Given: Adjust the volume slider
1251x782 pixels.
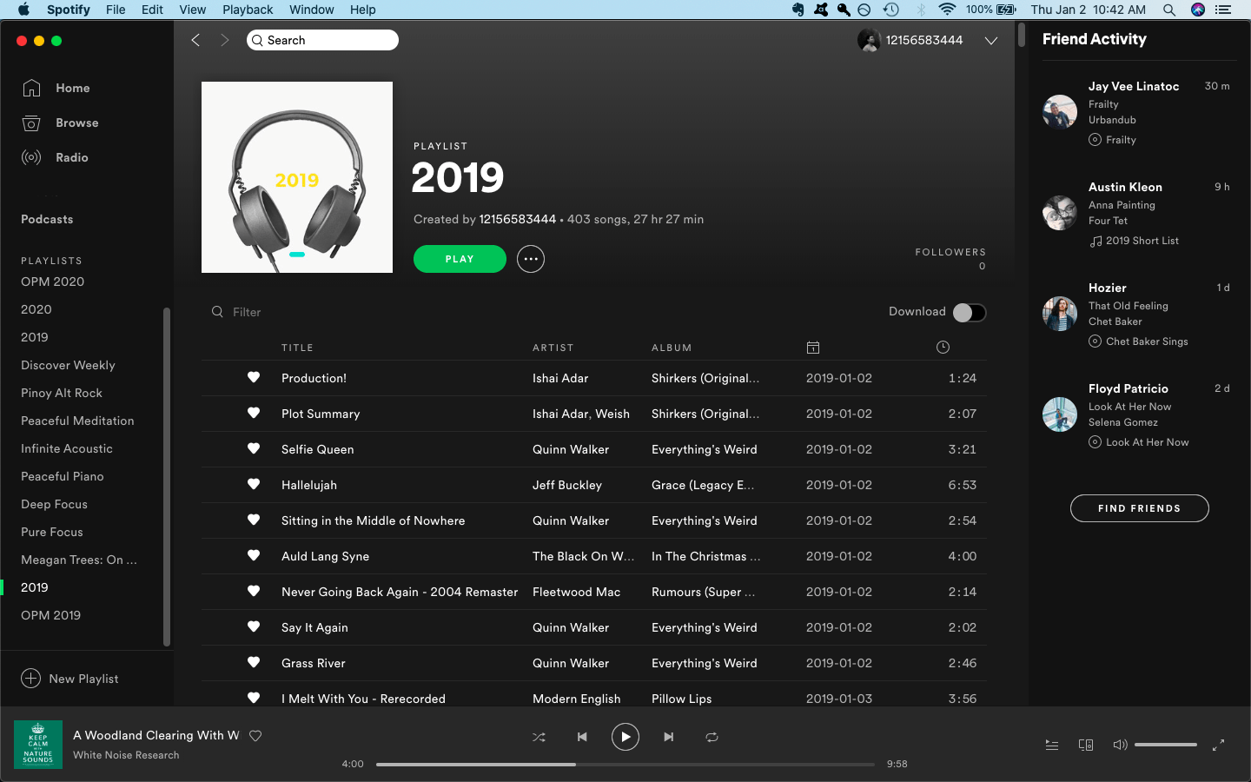Looking at the screenshot, I should [1166, 745].
